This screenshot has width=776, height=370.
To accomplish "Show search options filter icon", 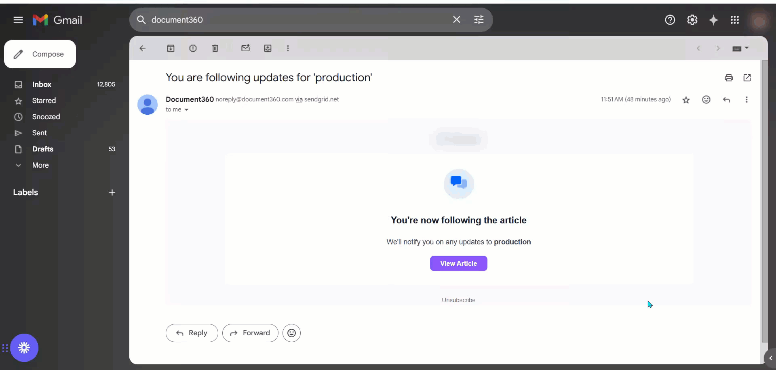I will click(479, 20).
